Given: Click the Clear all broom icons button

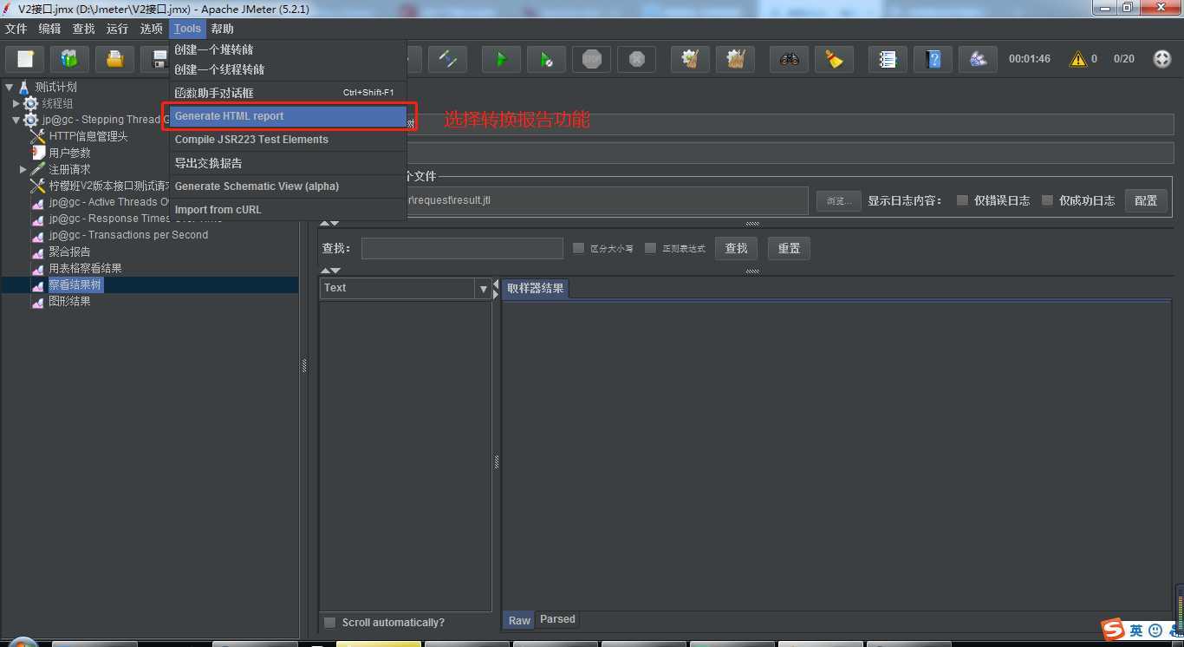Looking at the screenshot, I should [x=735, y=59].
